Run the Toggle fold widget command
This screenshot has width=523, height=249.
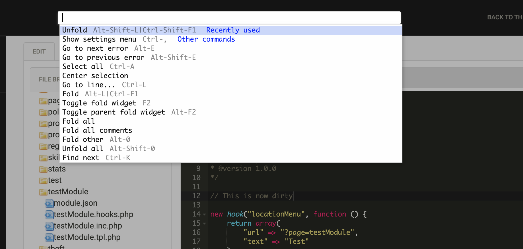[99, 103]
